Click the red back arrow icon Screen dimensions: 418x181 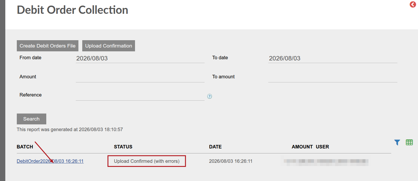413,4
